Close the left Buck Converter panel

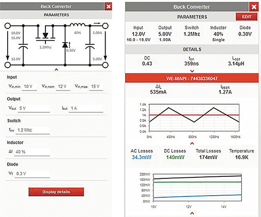tap(109, 7)
